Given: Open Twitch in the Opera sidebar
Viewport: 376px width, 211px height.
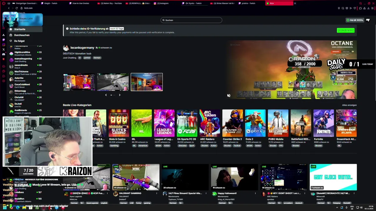Looking at the screenshot, I should [x=4, y=40].
